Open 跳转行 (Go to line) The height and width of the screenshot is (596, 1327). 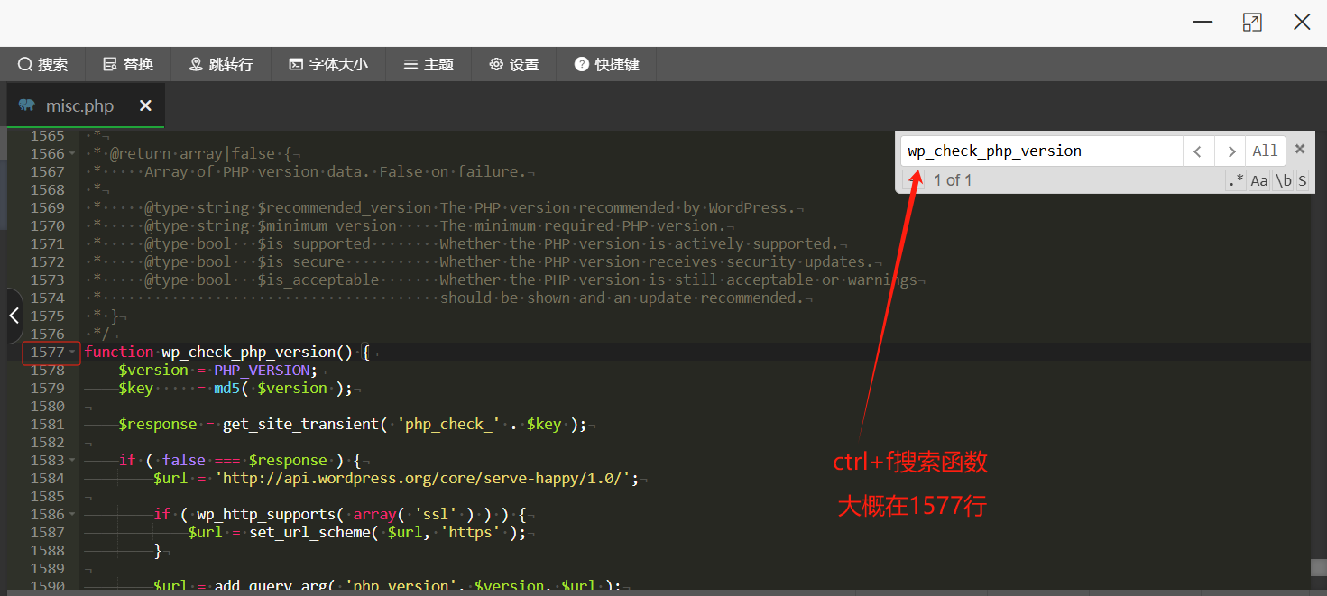pyautogui.click(x=221, y=65)
